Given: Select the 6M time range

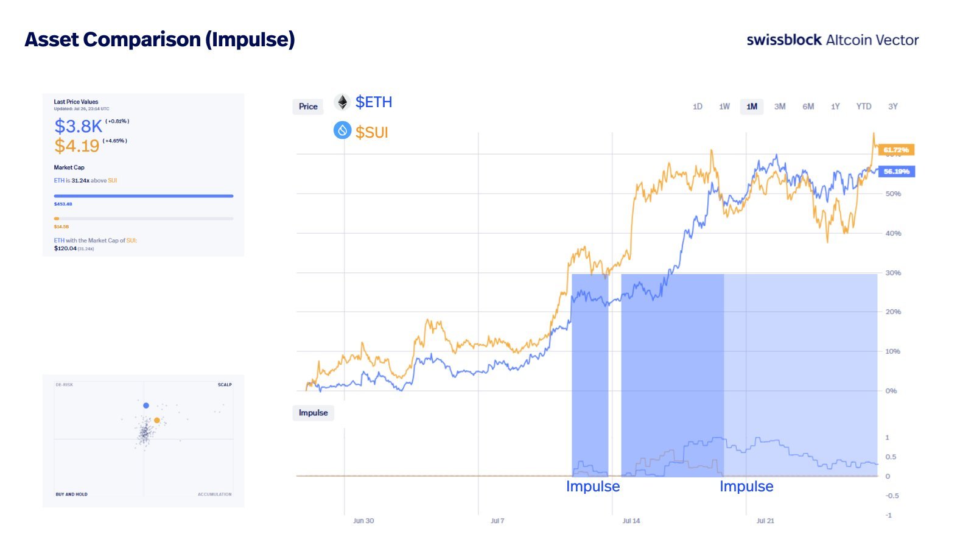Looking at the screenshot, I should click(808, 107).
